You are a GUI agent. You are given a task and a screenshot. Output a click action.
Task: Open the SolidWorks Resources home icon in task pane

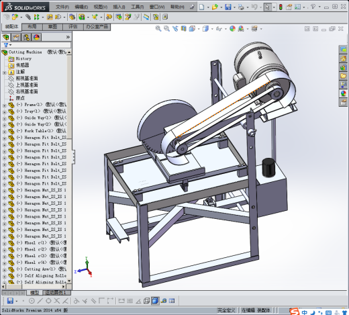[x=344, y=58]
